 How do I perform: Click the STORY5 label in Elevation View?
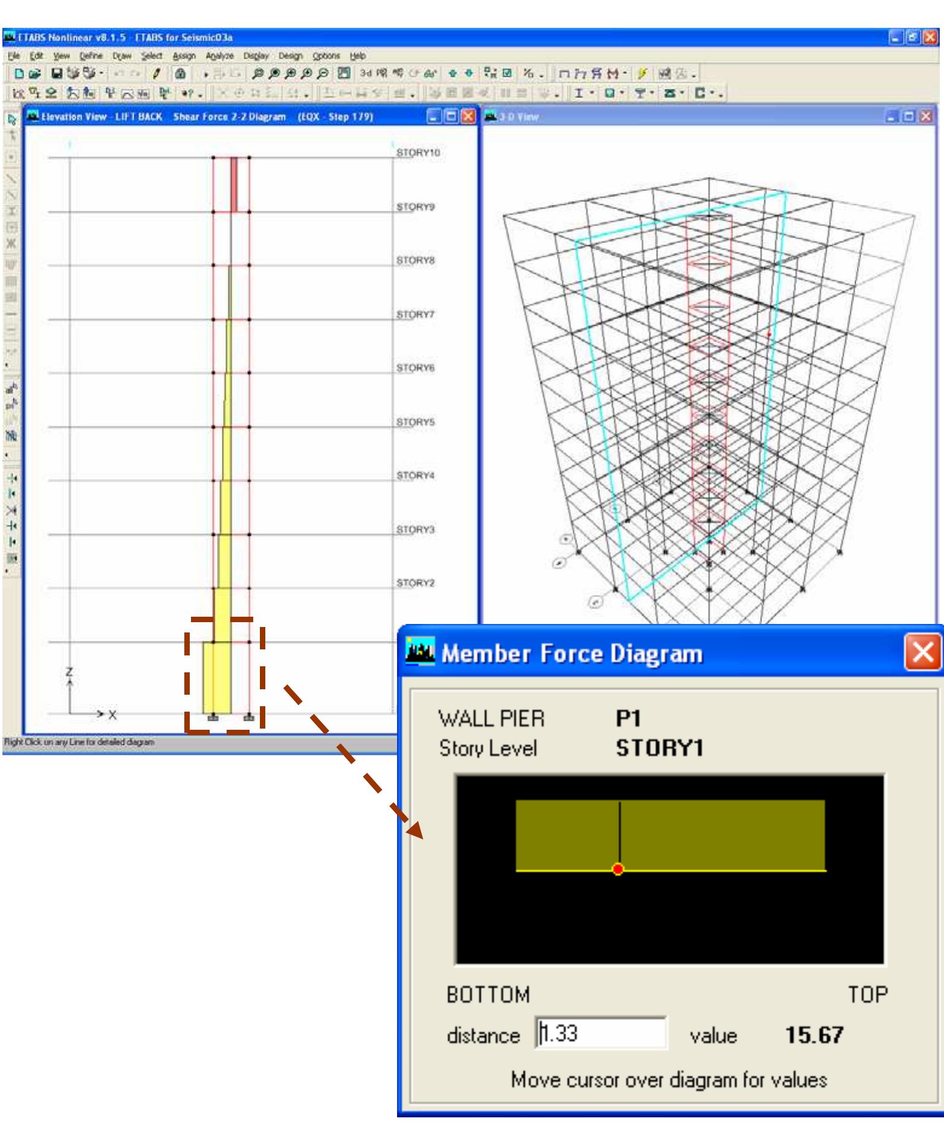415,421
